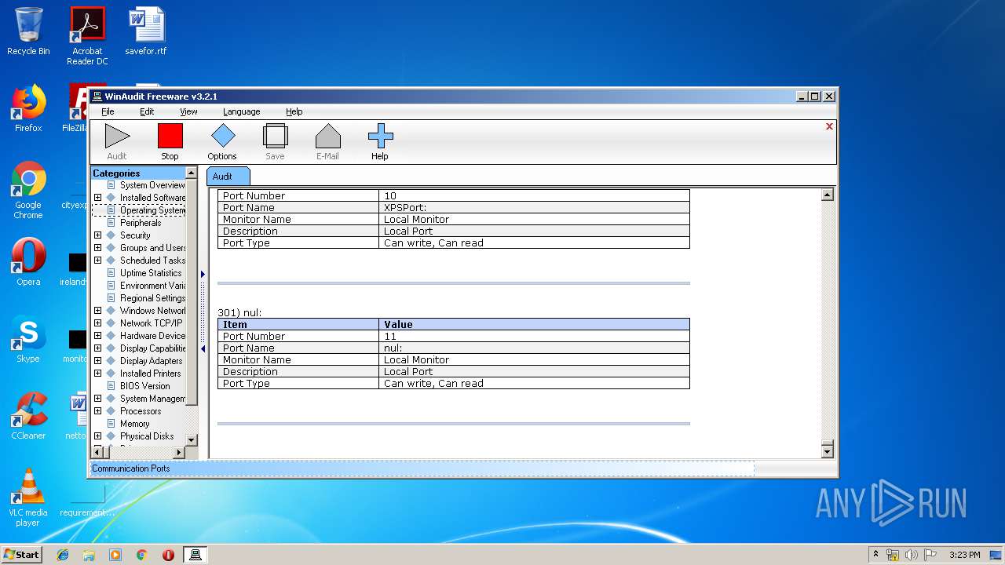Image resolution: width=1005 pixels, height=565 pixels.
Task: Open Internet Explorer from the taskbar
Action: click(x=63, y=555)
